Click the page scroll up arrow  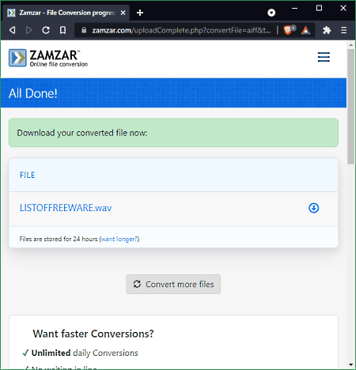point(350,45)
